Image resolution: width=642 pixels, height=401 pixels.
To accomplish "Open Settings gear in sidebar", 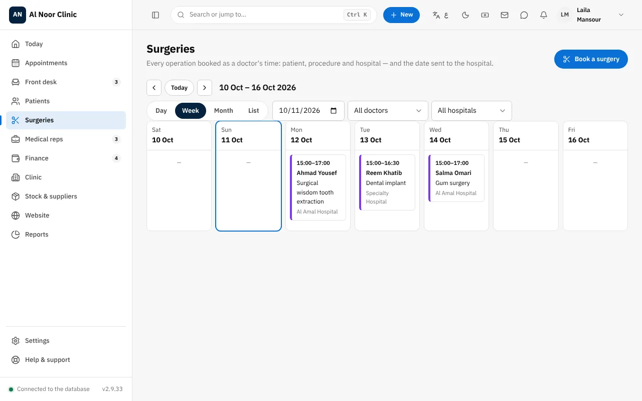I will pos(66,341).
